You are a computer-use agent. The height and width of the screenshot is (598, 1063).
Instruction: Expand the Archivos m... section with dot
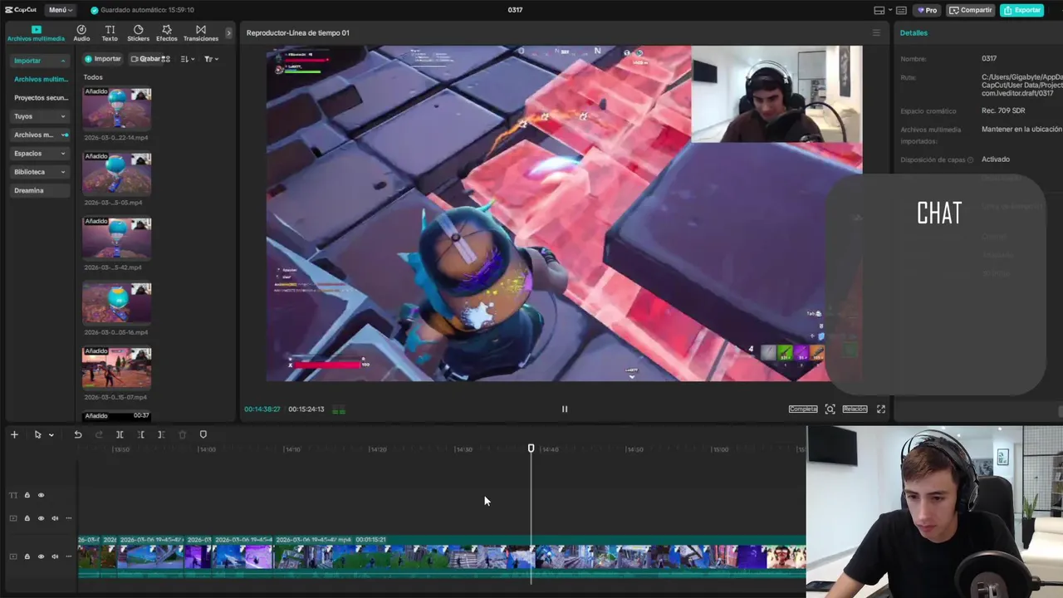coord(40,135)
